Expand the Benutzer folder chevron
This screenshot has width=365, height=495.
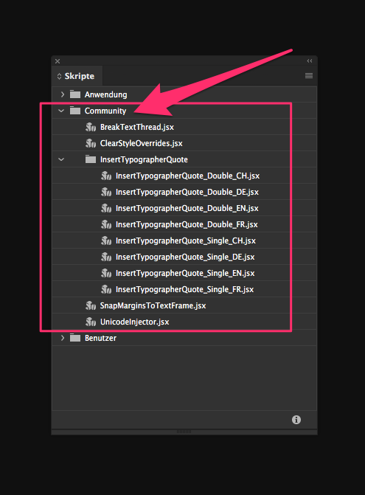(63, 338)
